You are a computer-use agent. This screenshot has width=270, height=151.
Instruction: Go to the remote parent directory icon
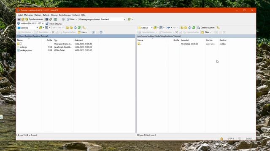(x=182, y=28)
